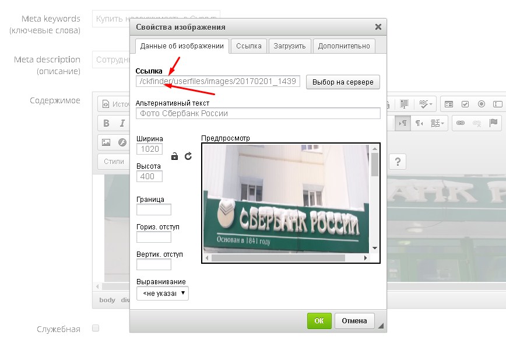The image size is (506, 342).
Task: Click the anchor flag icon
Action: 493,123
